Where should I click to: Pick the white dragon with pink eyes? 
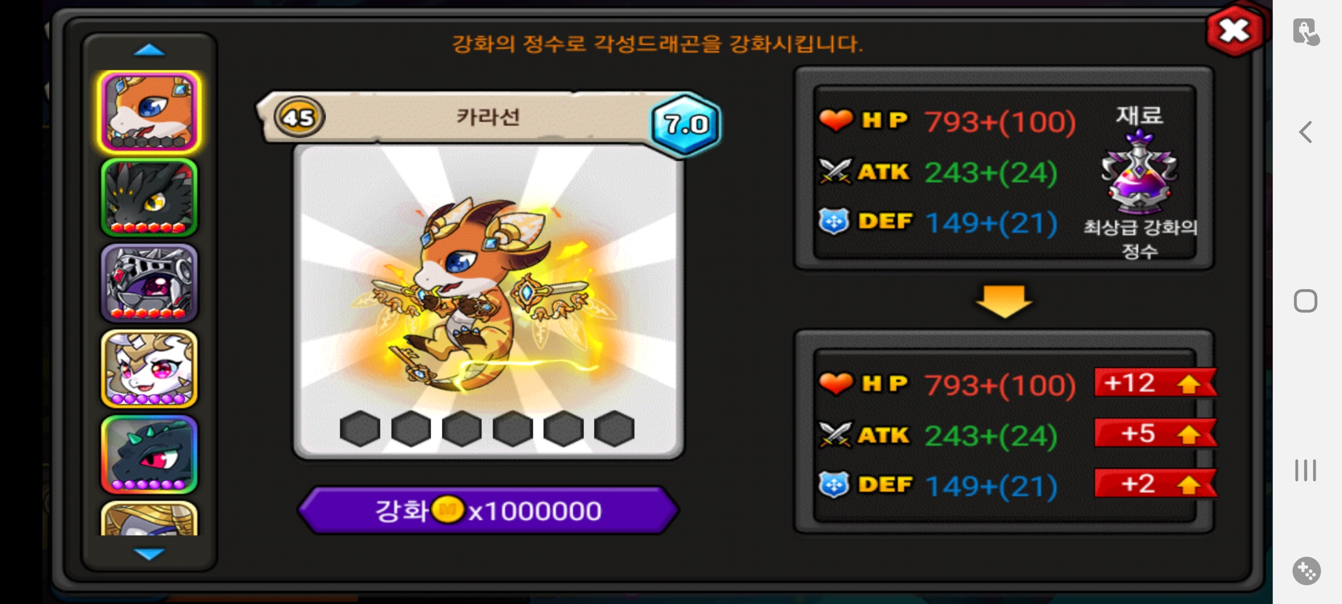pyautogui.click(x=149, y=369)
